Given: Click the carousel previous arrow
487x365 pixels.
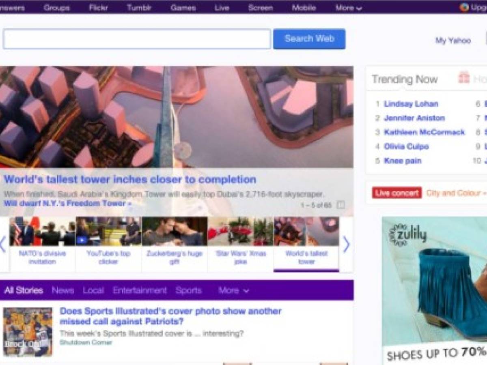Looking at the screenshot, I should point(3,245).
